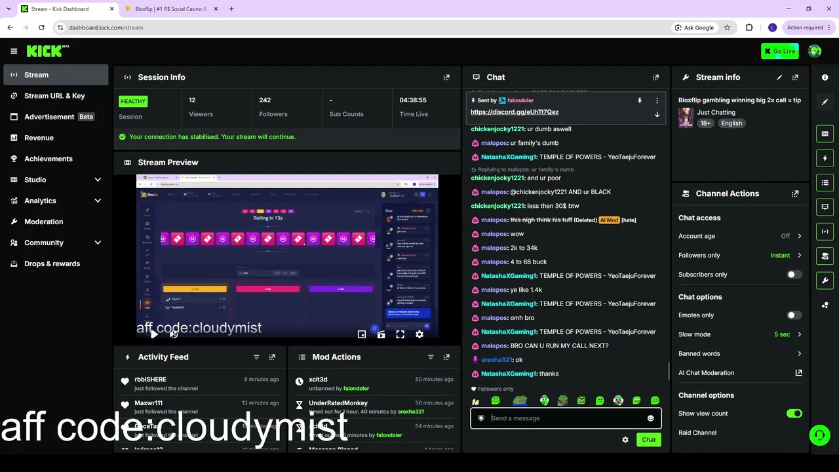Turn off Show view count
The height and width of the screenshot is (472, 839).
pyautogui.click(x=794, y=414)
